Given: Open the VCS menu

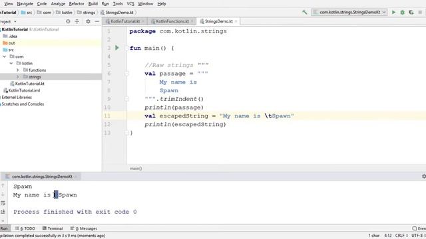Looking at the screenshot, I should pyautogui.click(x=130, y=4).
